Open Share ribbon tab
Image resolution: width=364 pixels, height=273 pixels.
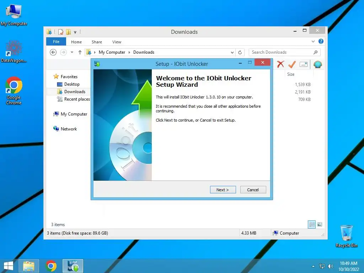click(97, 42)
